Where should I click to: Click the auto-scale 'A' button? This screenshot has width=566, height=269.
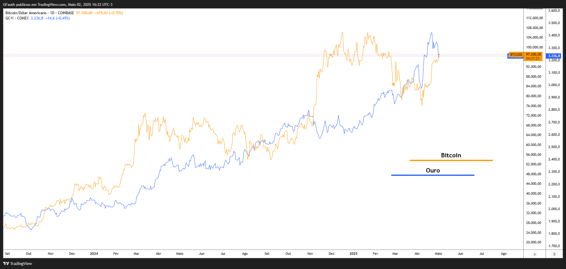[535, 254]
